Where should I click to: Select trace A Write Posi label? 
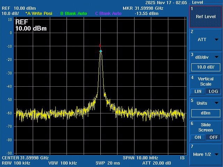[x=39, y=14]
